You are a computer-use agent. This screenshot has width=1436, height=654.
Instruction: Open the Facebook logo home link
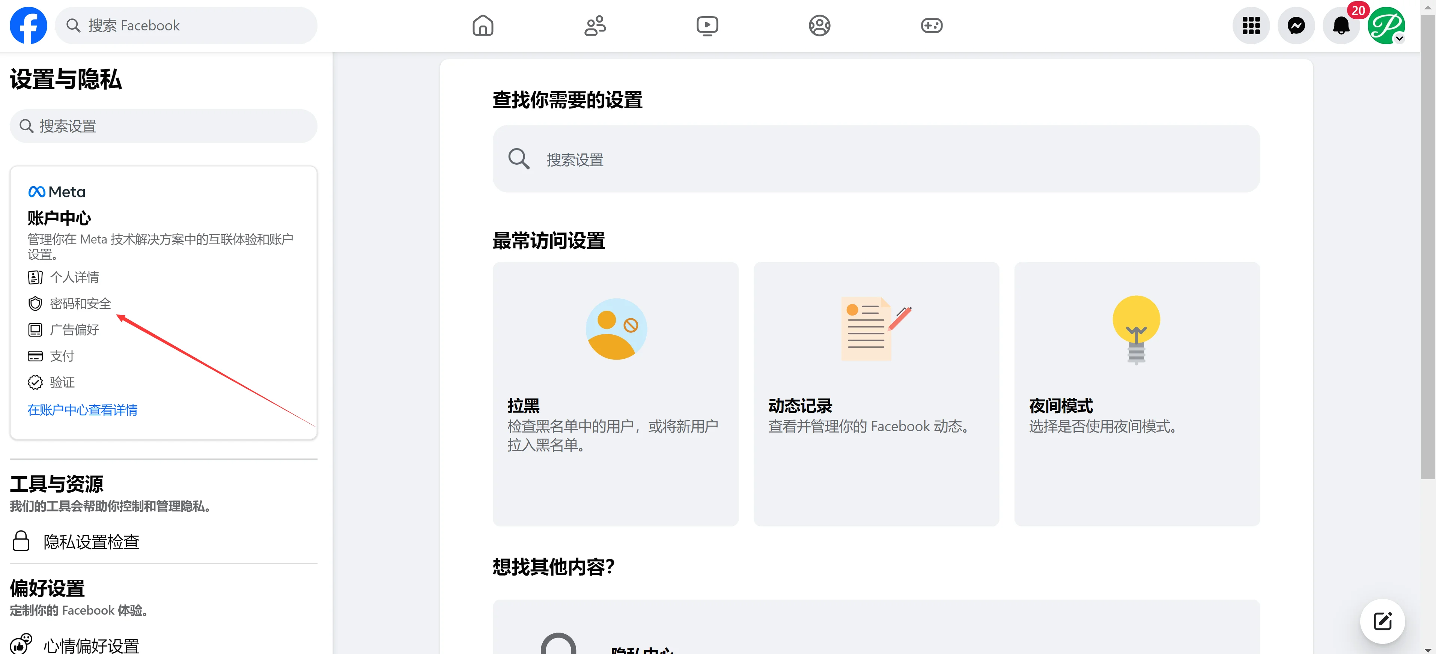29,26
